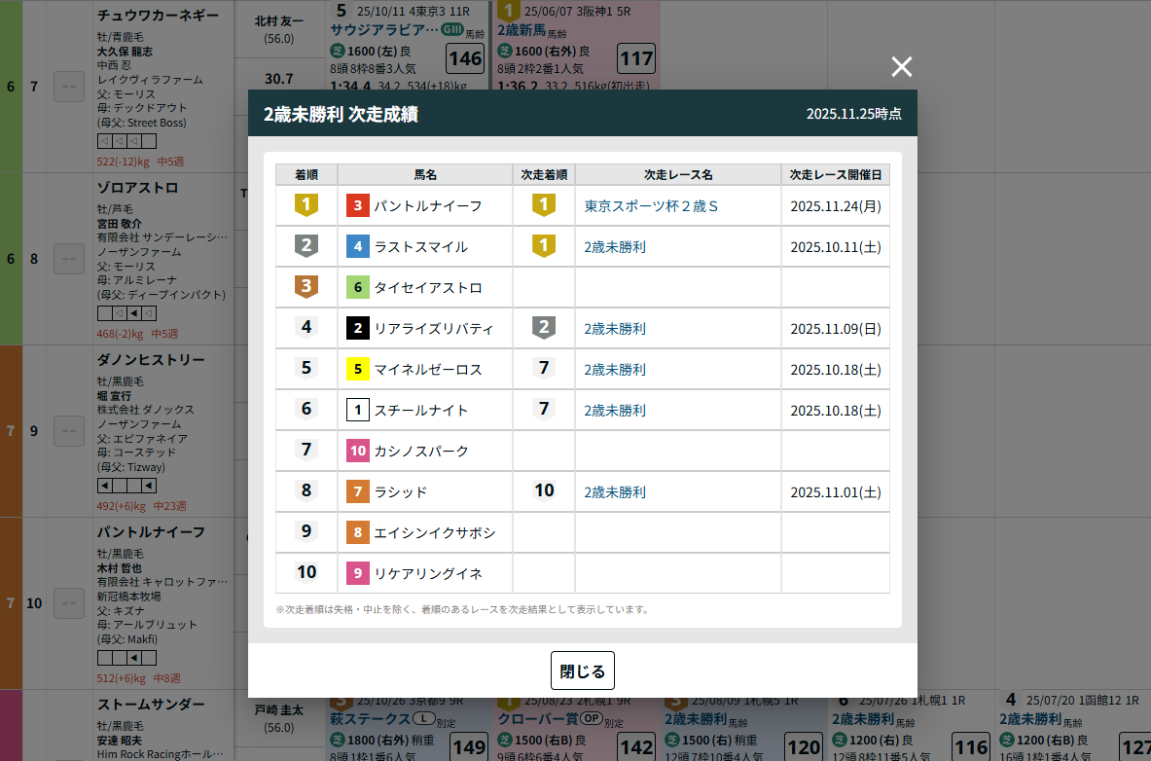Open リアライズリバティ's 2歳未勝利 next-race link
The image size is (1151, 761).
[x=615, y=329]
